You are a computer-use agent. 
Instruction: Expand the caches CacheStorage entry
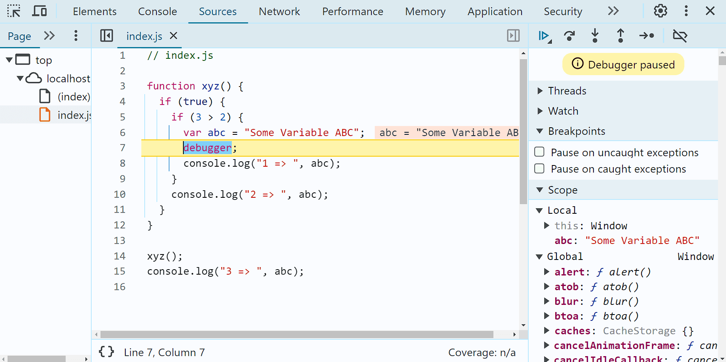[x=546, y=331]
